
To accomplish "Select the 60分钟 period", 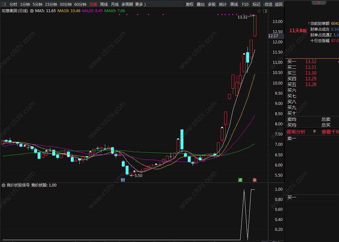I will pyautogui.click(x=80, y=4).
